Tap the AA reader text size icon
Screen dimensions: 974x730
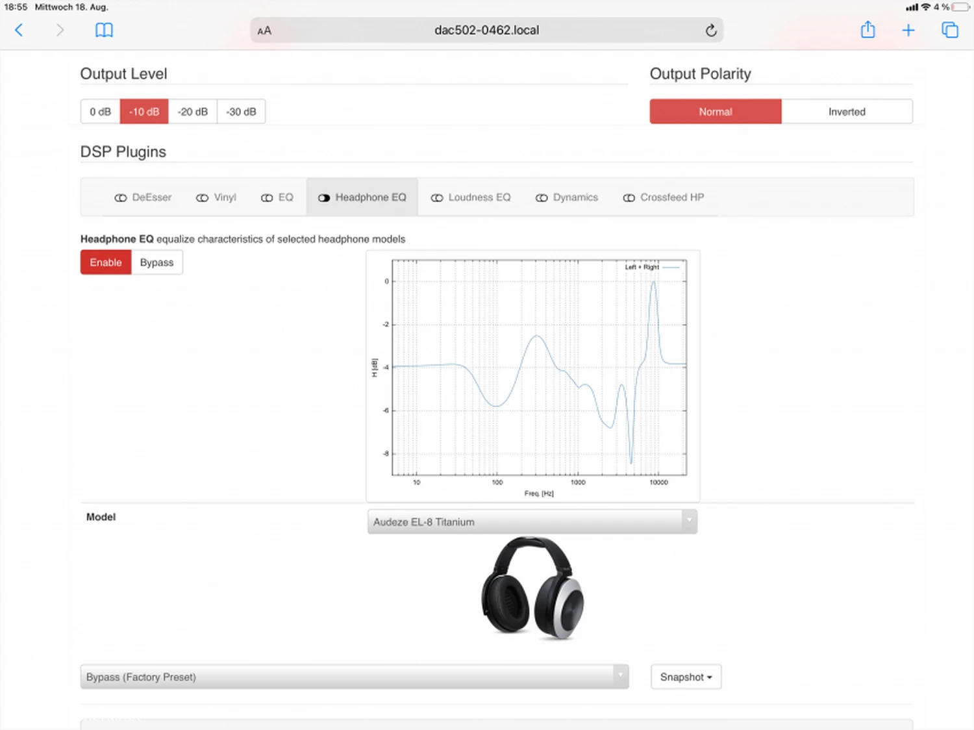(x=264, y=31)
